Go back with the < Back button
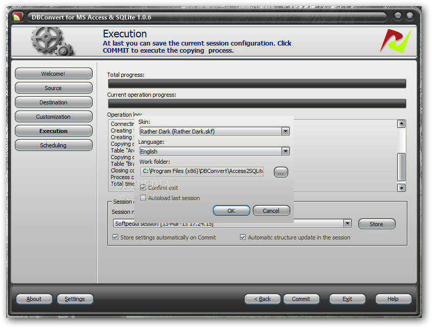Viewport: 432px width, 328px height. click(x=262, y=299)
